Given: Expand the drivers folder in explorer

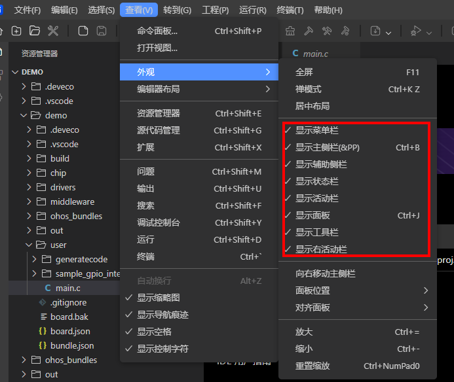Looking at the screenshot, I should 63,187.
